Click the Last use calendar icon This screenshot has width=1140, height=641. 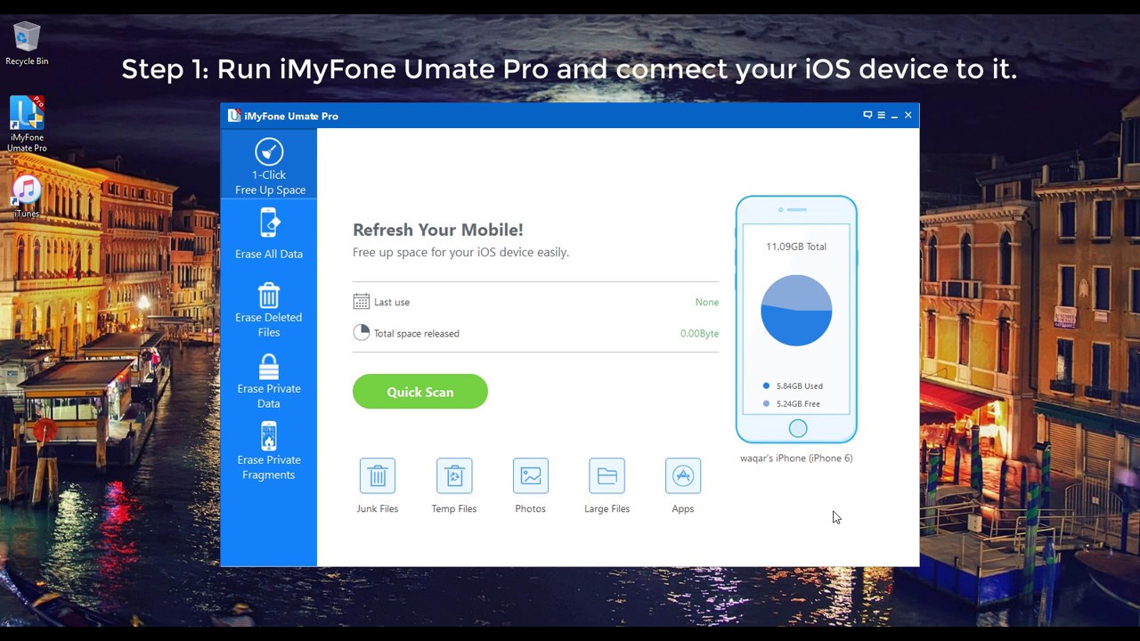361,302
